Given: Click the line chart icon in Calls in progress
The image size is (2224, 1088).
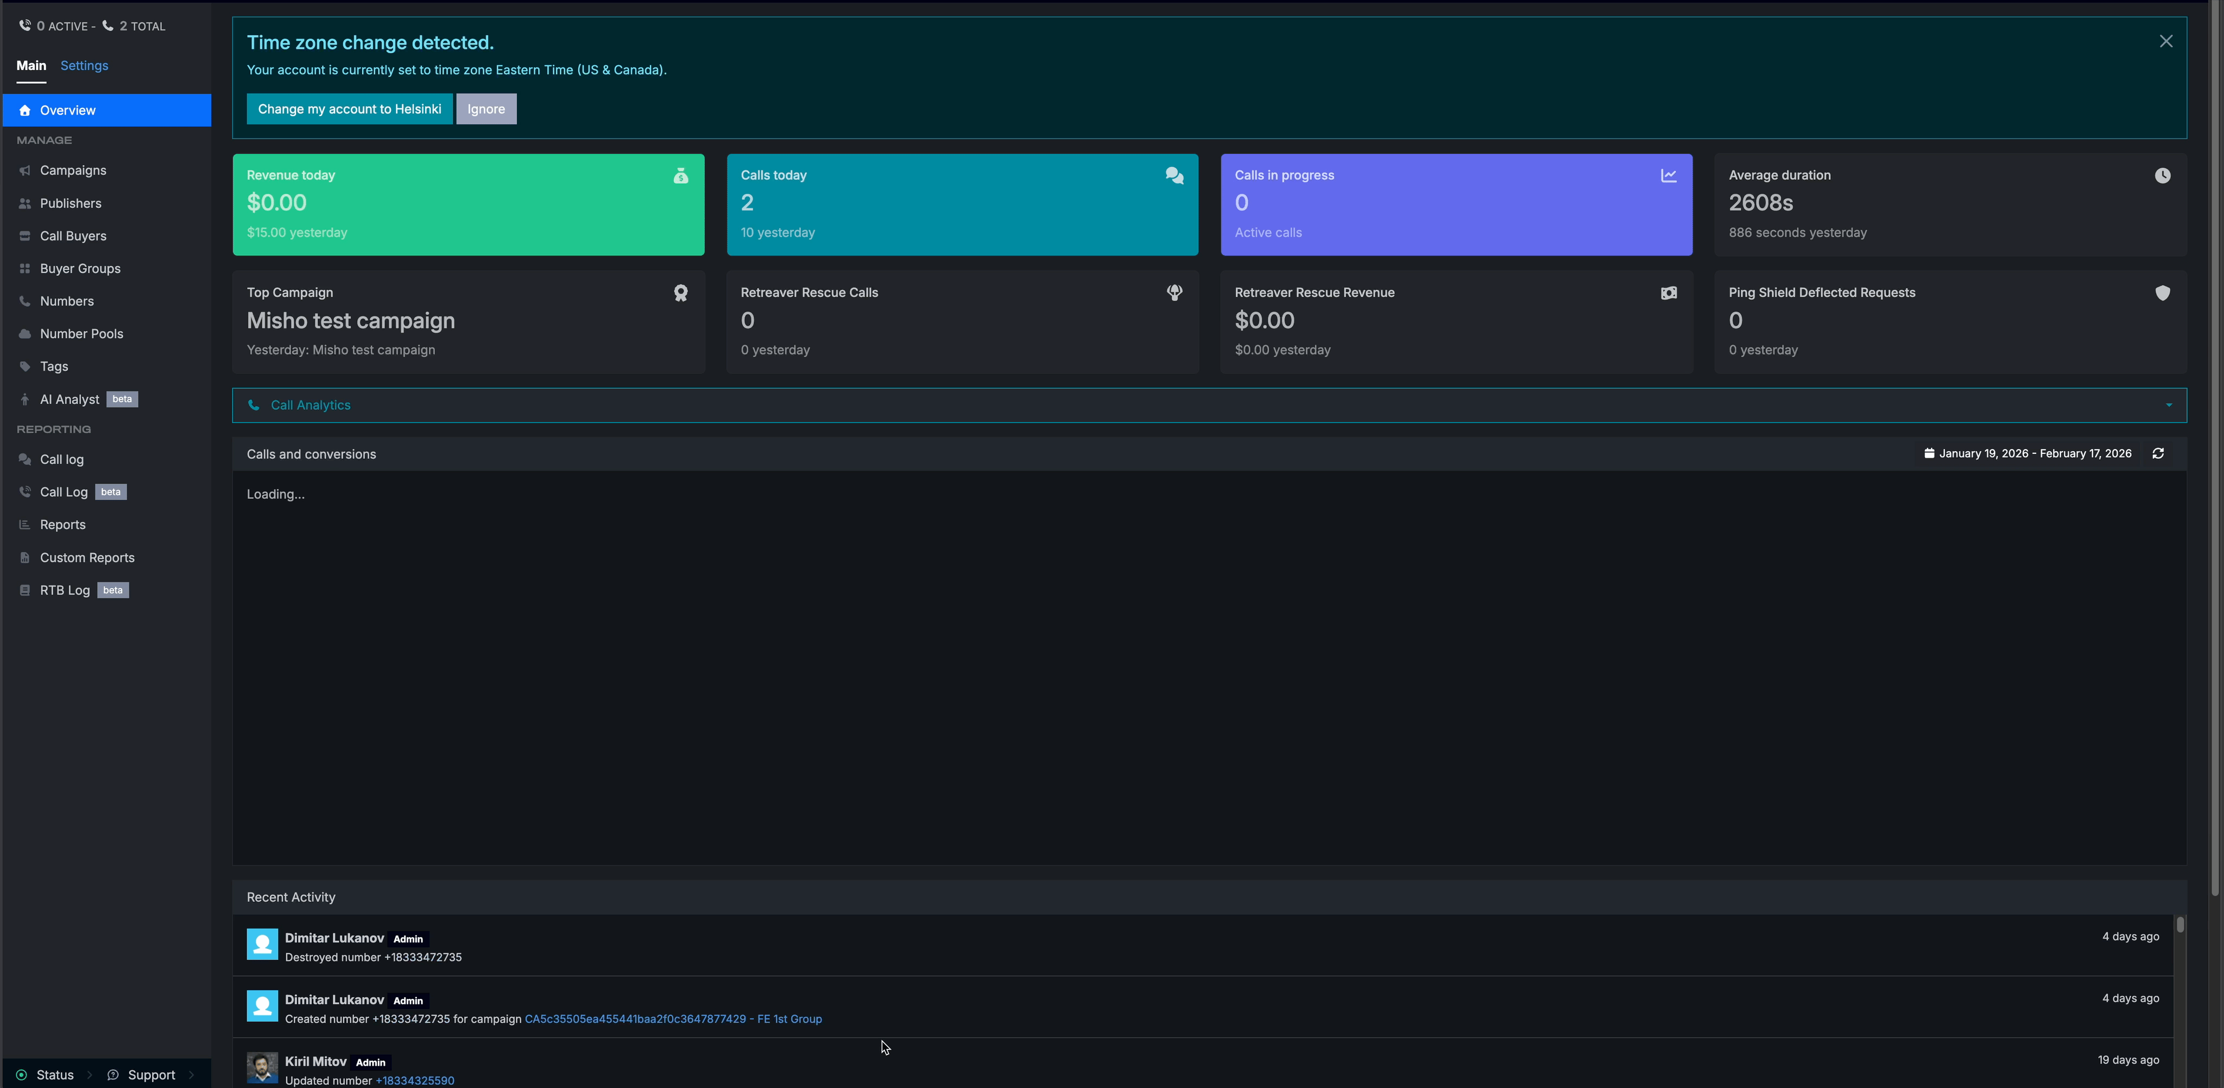Looking at the screenshot, I should tap(1668, 176).
